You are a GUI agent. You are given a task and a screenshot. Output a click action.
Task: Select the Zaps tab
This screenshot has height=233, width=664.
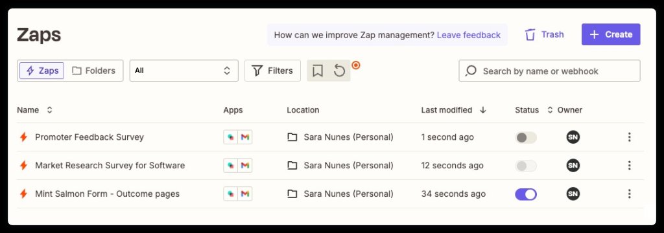click(42, 71)
